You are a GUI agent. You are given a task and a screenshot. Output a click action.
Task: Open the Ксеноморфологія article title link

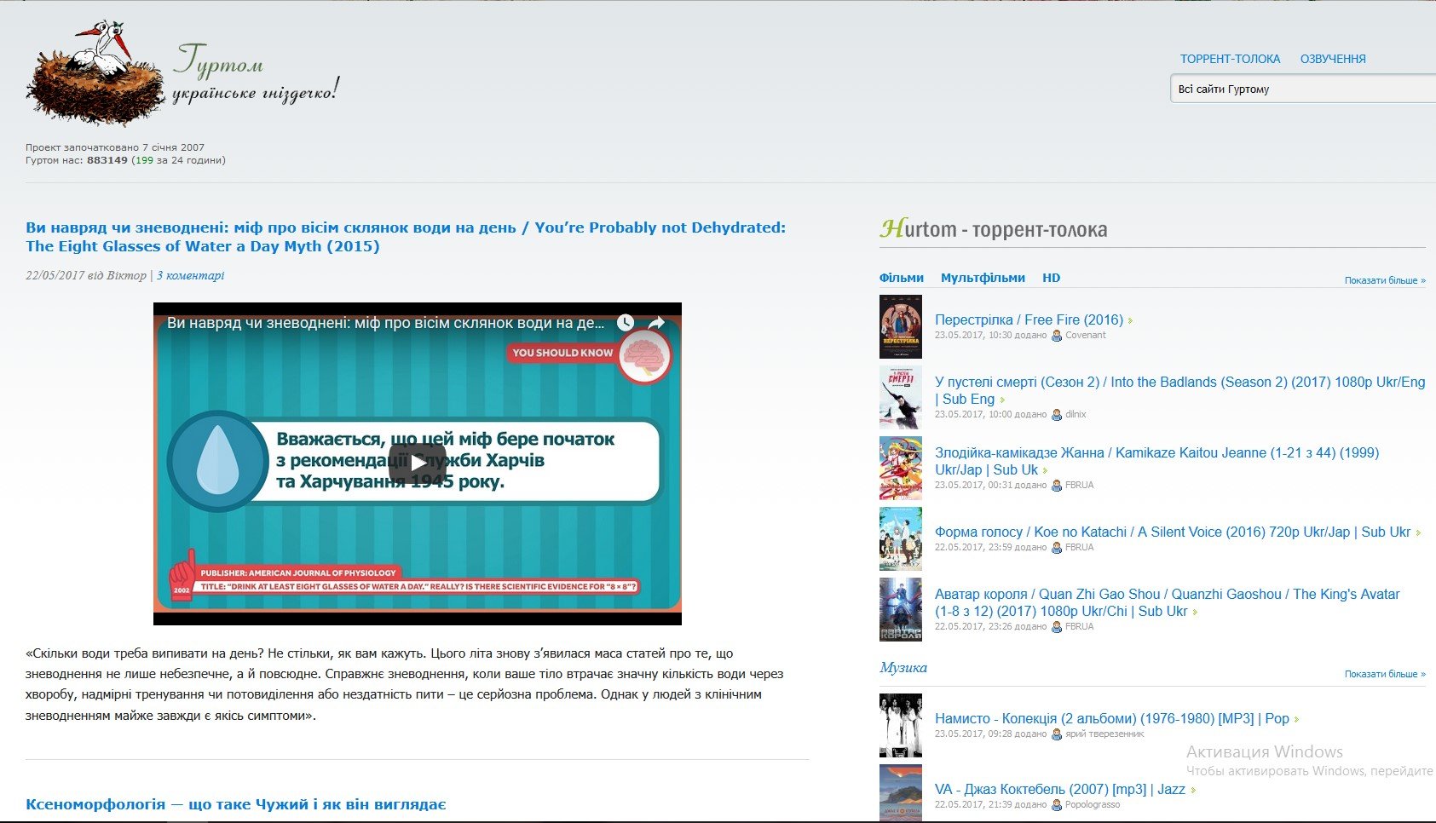pyautogui.click(x=236, y=804)
